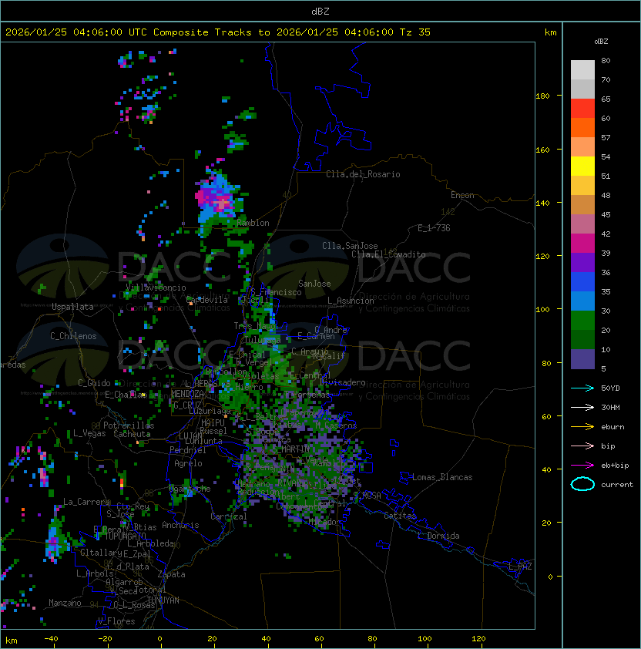641x649 pixels.
Task: Click the La_Carrera map label
Action: [x=86, y=502]
